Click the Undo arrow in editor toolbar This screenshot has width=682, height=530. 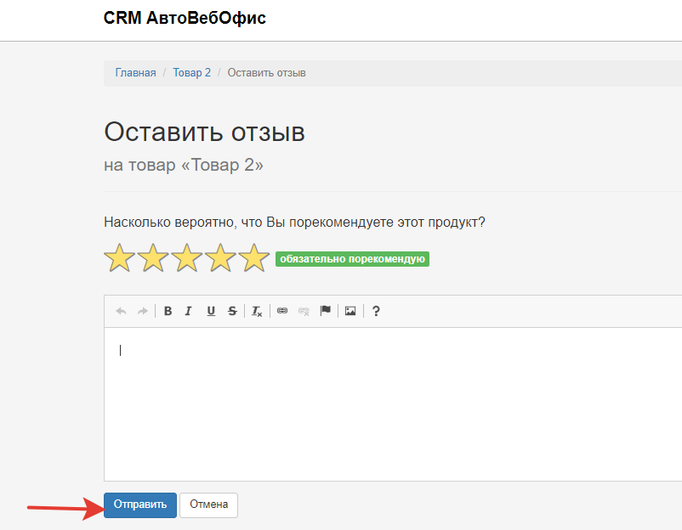tap(121, 312)
